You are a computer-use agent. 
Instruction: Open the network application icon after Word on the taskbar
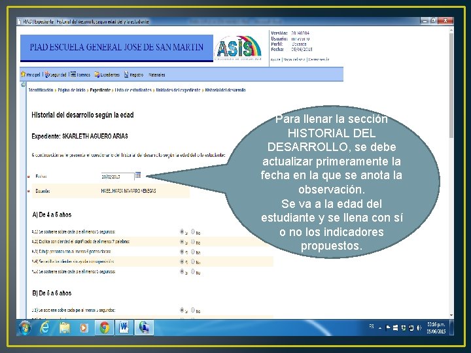pyautogui.click(x=144, y=328)
